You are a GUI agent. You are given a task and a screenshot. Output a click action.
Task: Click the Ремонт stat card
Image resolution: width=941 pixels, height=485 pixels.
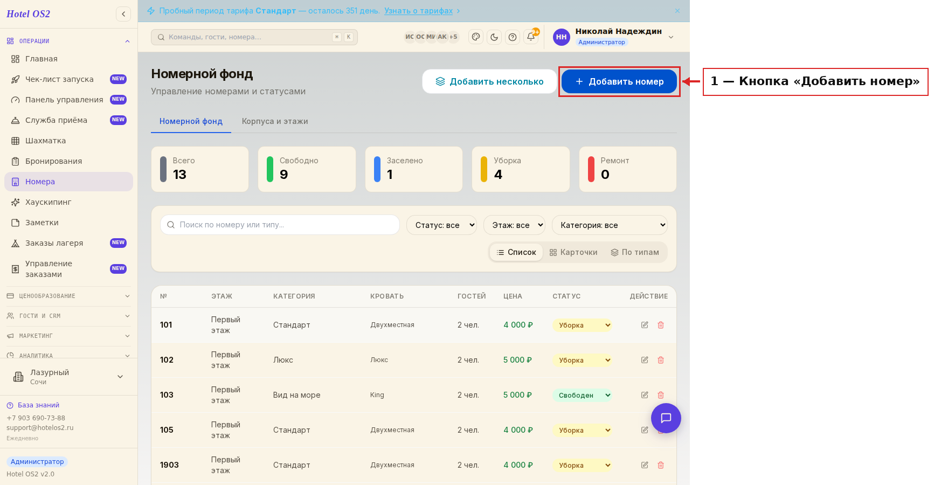pyautogui.click(x=628, y=169)
